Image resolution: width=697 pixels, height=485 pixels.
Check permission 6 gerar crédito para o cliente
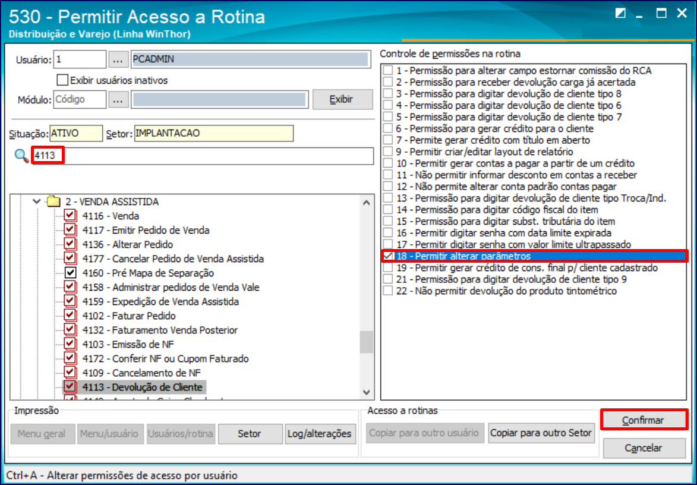[x=389, y=128]
